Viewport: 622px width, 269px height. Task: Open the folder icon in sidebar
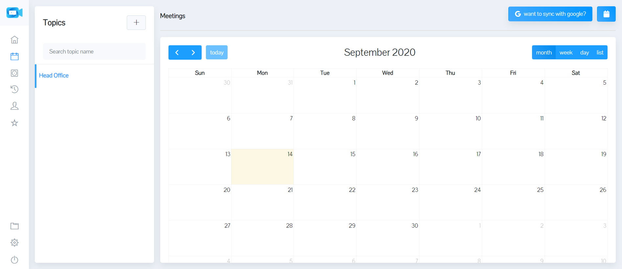14,226
